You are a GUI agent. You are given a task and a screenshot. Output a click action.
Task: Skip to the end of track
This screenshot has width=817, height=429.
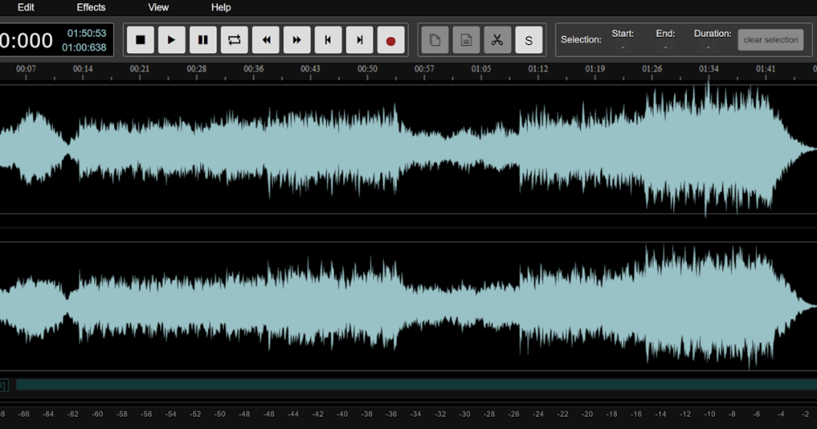click(x=359, y=40)
